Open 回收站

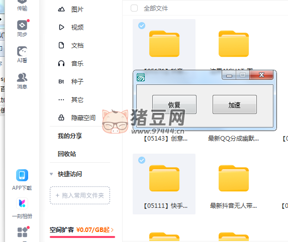(67, 154)
